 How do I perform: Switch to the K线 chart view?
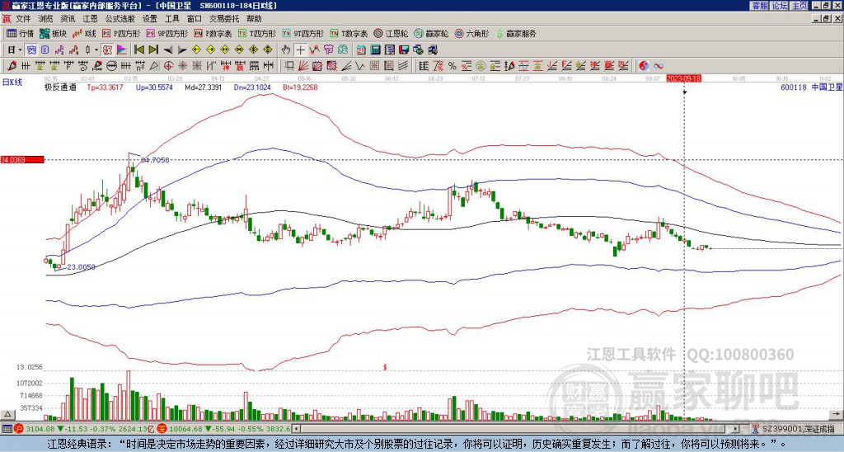[84, 33]
